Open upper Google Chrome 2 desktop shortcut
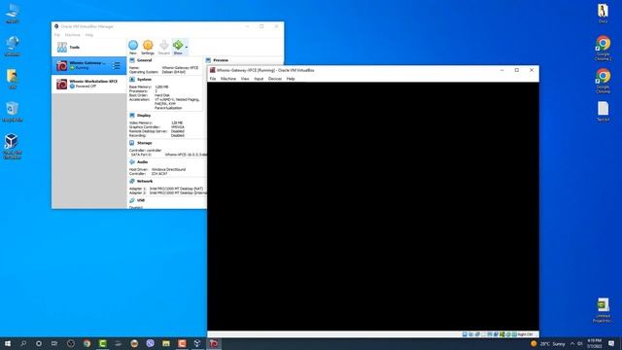Viewport: 622px width, 350px height. click(603, 48)
